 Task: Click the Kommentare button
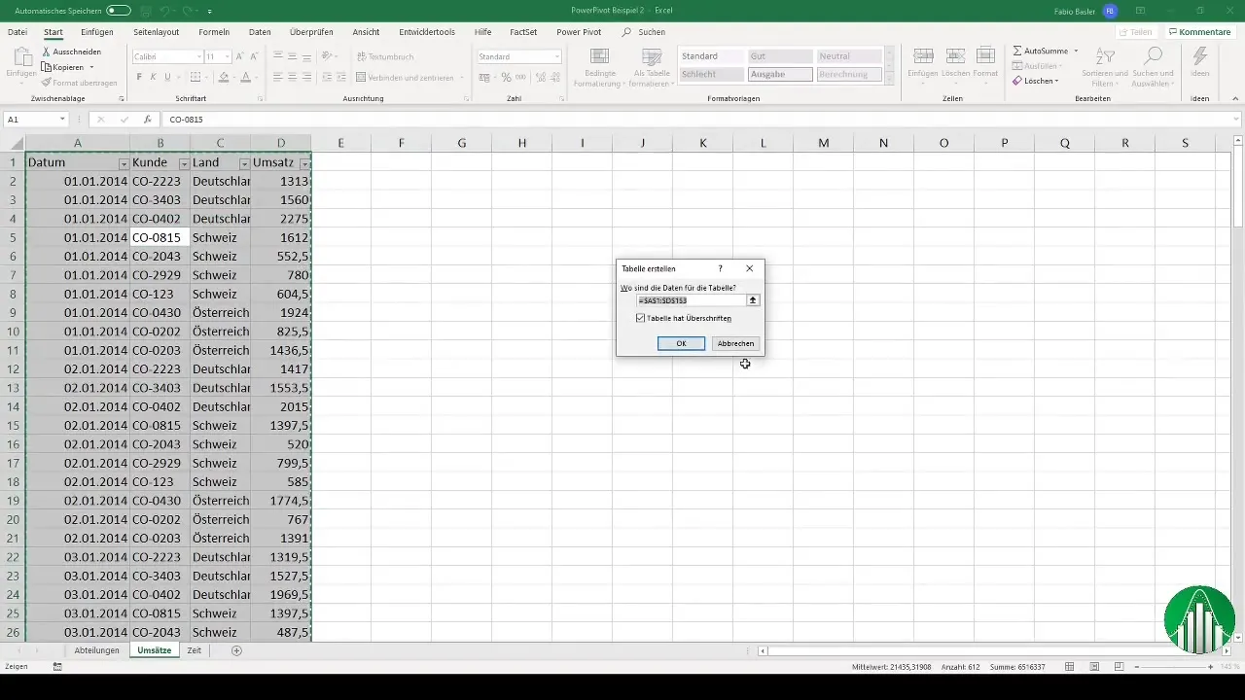[1199, 32]
